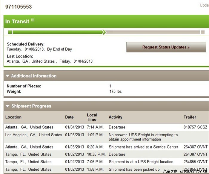Collapse the Shipment Progress section
Viewport: 209px width, 174px height.
7,106
